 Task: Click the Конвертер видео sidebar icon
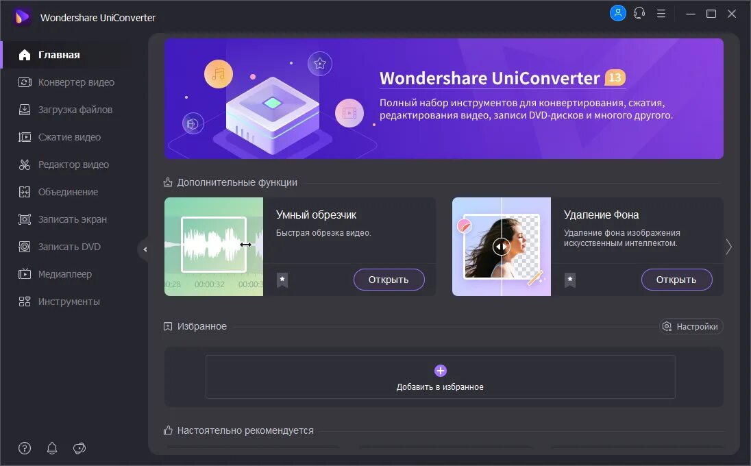click(x=25, y=82)
